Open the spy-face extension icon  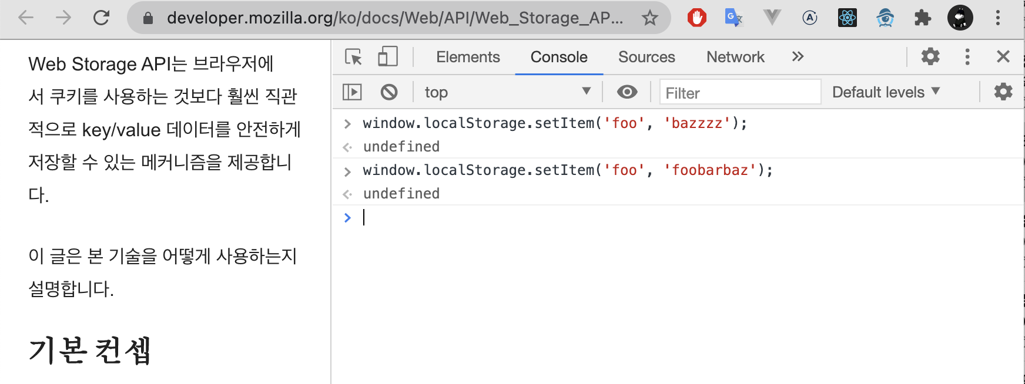(885, 18)
